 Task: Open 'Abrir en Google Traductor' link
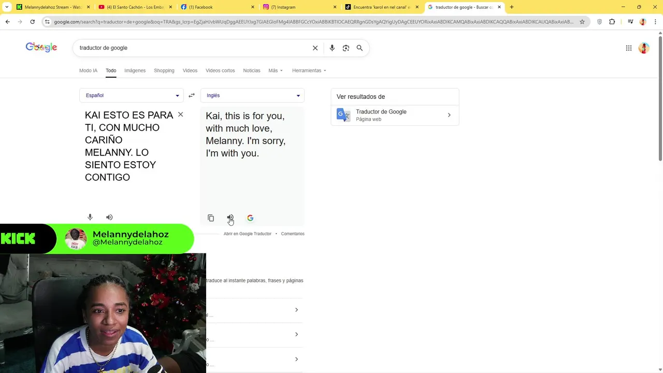coord(248,234)
